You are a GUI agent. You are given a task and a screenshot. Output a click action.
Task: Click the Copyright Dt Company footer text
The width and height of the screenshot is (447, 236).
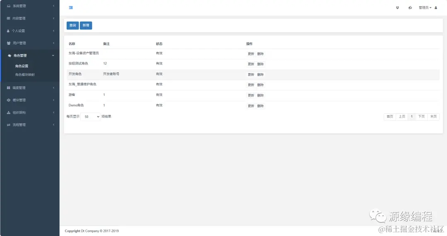(x=91, y=231)
